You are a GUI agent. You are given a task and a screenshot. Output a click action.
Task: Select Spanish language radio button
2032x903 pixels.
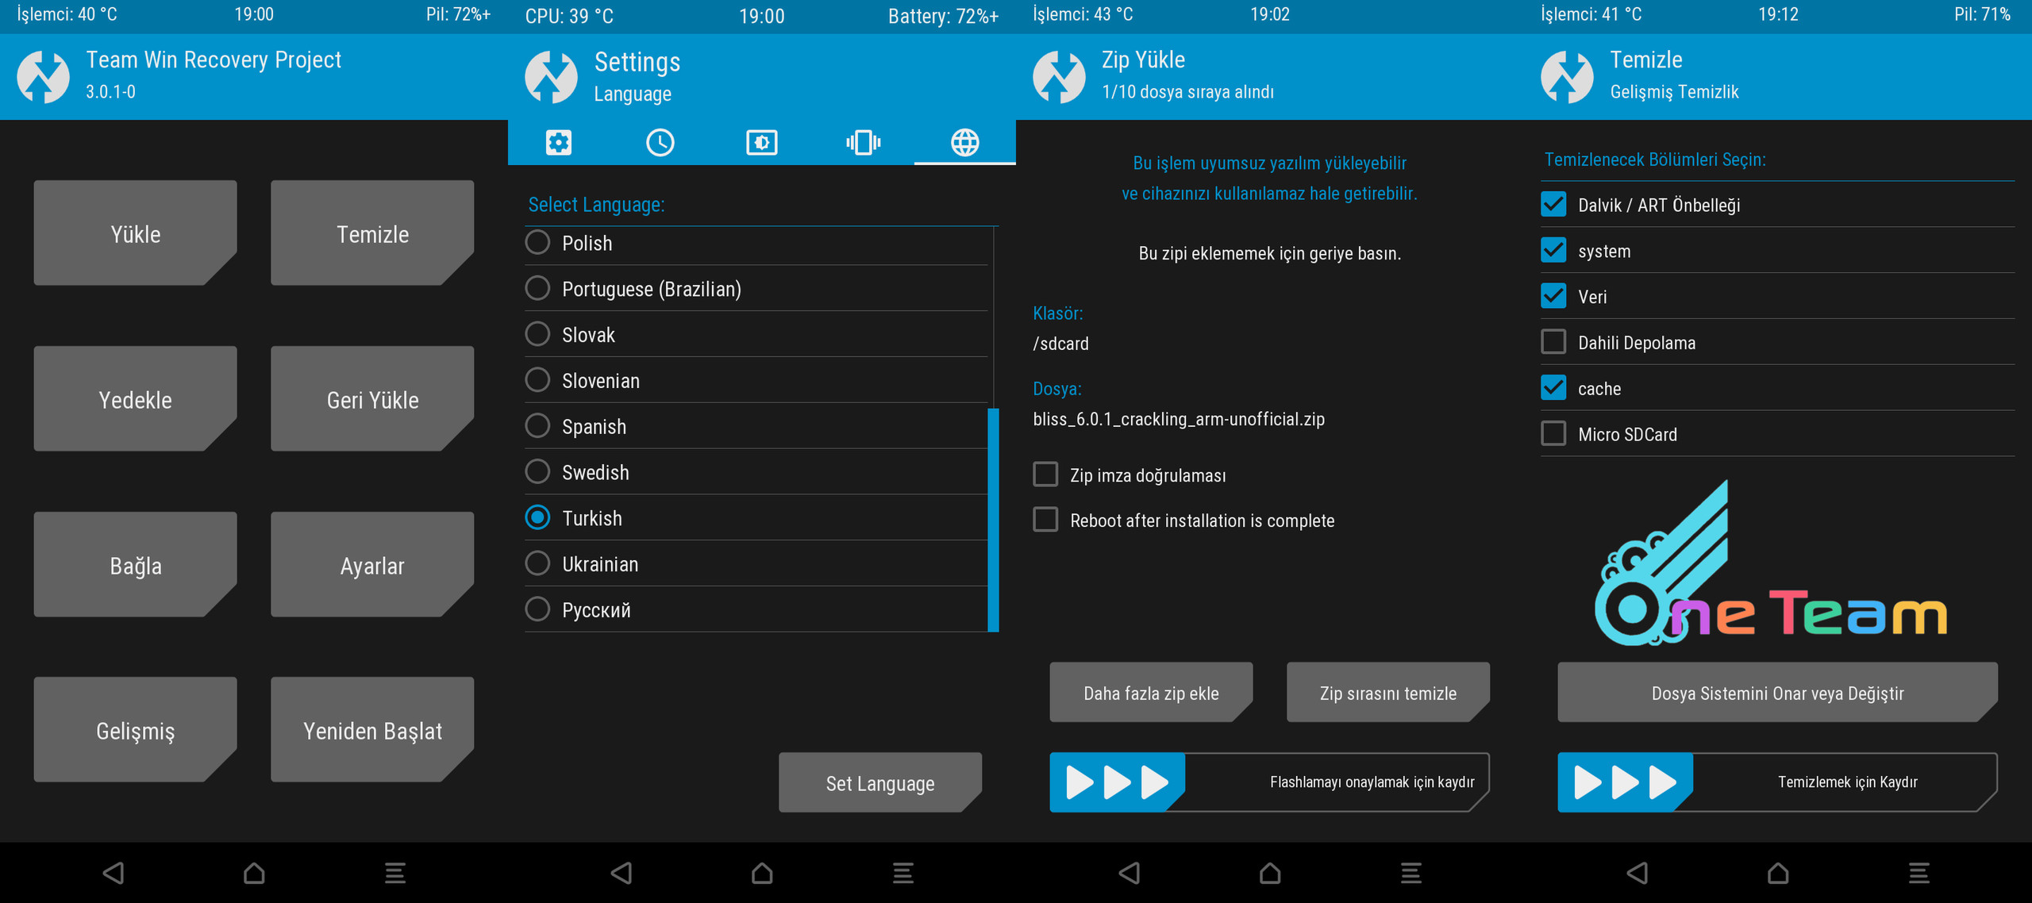(537, 426)
